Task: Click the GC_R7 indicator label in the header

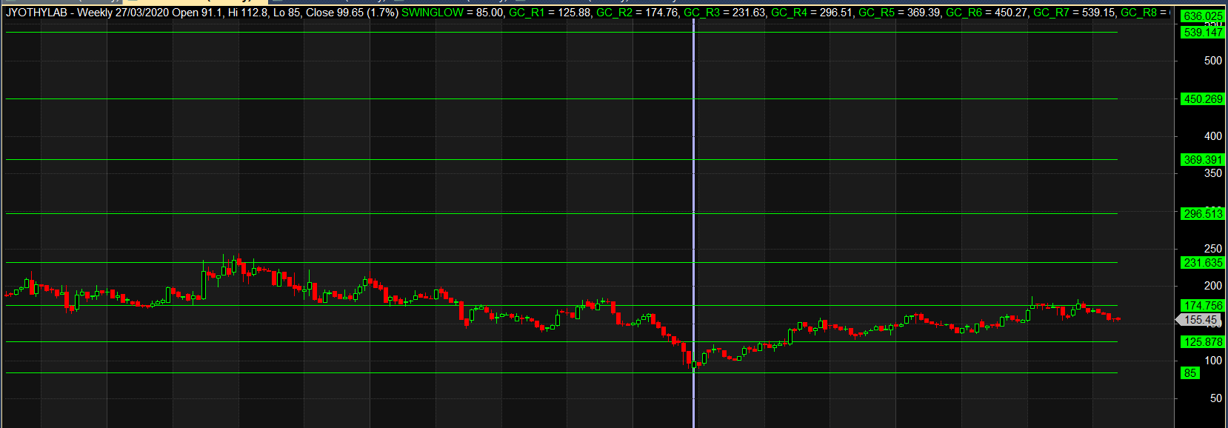Action: click(x=1051, y=13)
